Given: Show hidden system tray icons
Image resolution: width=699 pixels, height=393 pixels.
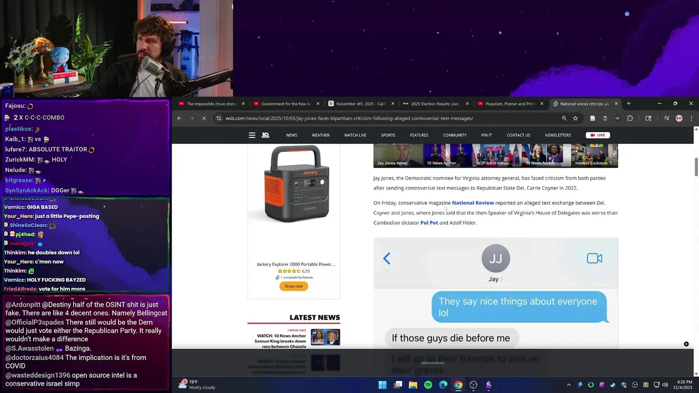Looking at the screenshot, I should pyautogui.click(x=568, y=385).
